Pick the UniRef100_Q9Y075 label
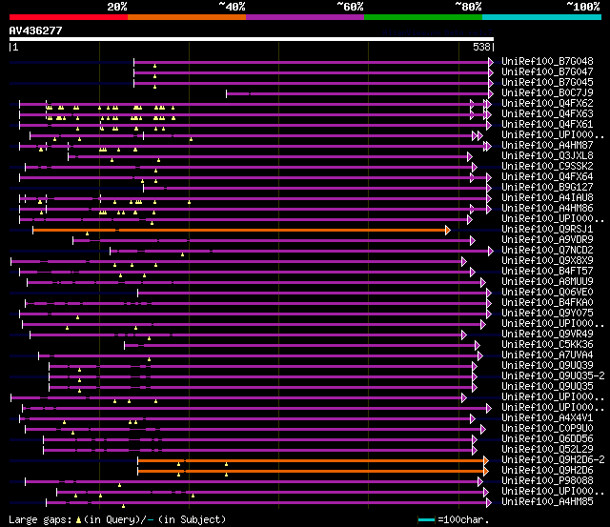The image size is (610, 527). tap(547, 314)
